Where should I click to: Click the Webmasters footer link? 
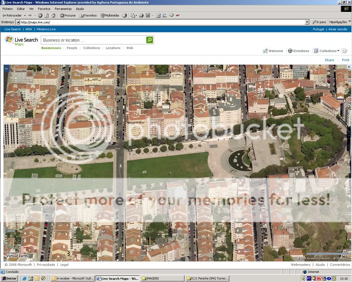[300, 265]
